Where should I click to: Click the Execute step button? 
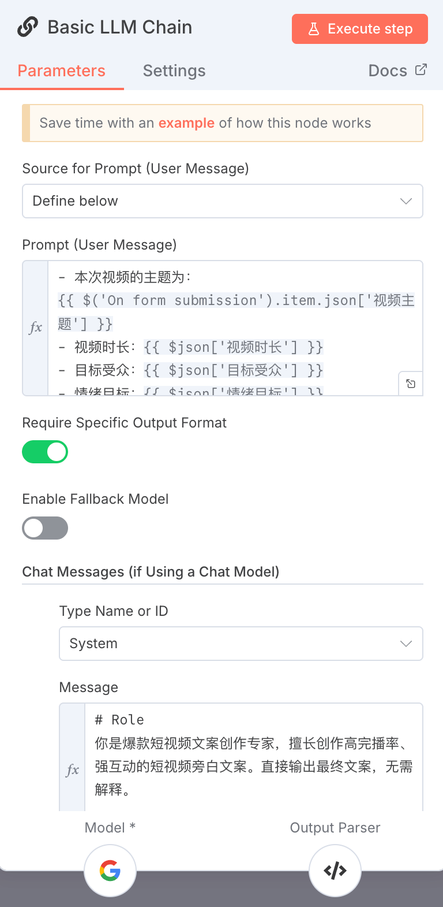pyautogui.click(x=359, y=28)
